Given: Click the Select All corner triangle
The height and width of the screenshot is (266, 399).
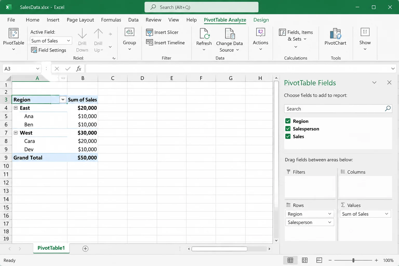Looking at the screenshot, I should (9, 78).
